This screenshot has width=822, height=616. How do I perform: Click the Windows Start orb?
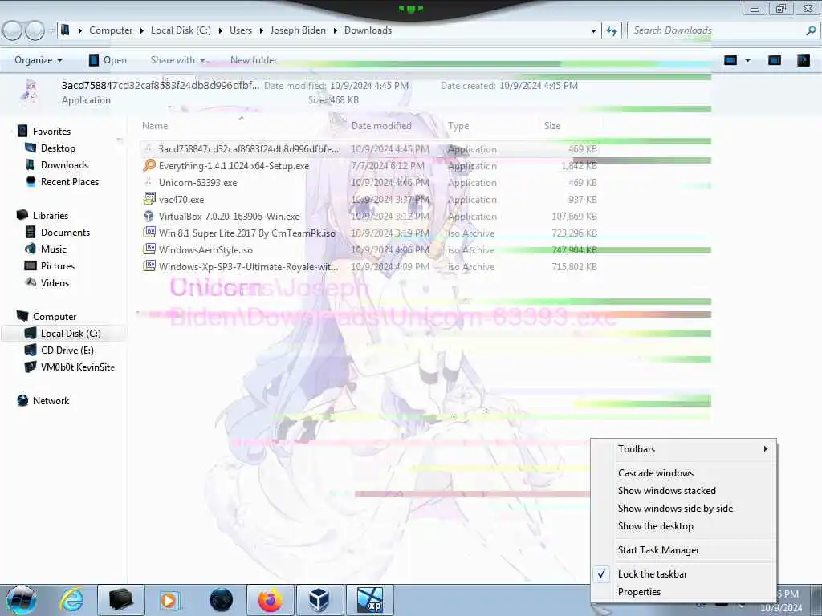click(x=21, y=601)
